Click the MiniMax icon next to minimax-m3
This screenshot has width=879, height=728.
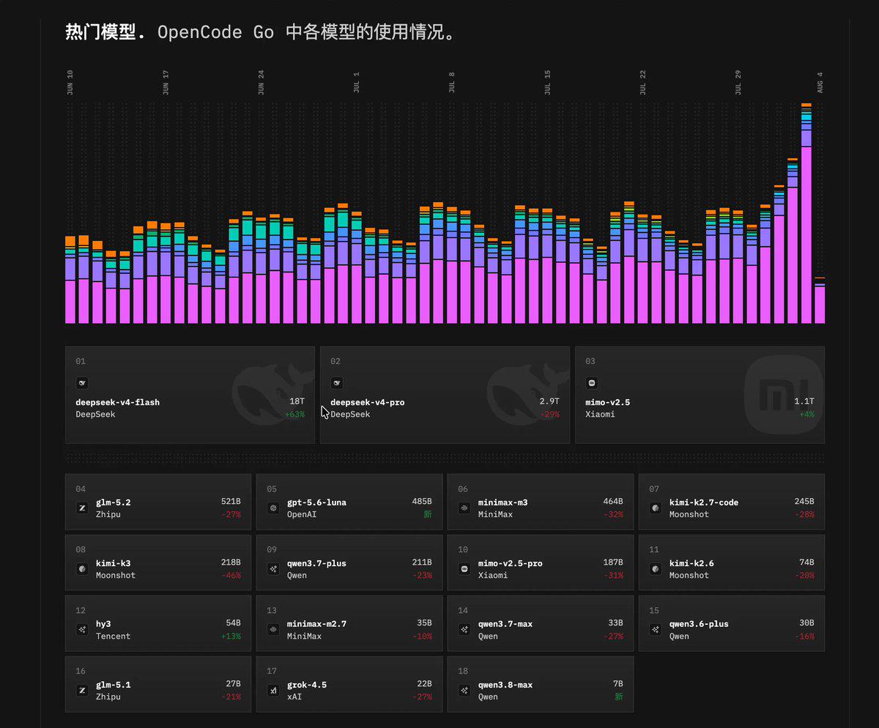click(x=464, y=508)
